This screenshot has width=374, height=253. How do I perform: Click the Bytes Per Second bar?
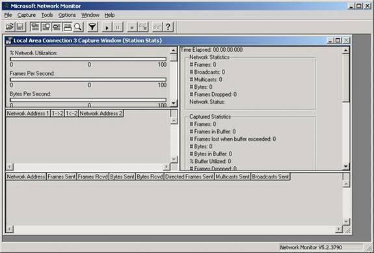click(88, 100)
